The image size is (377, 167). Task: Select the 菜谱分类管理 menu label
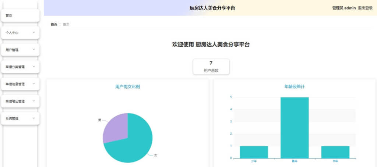coord(15,67)
